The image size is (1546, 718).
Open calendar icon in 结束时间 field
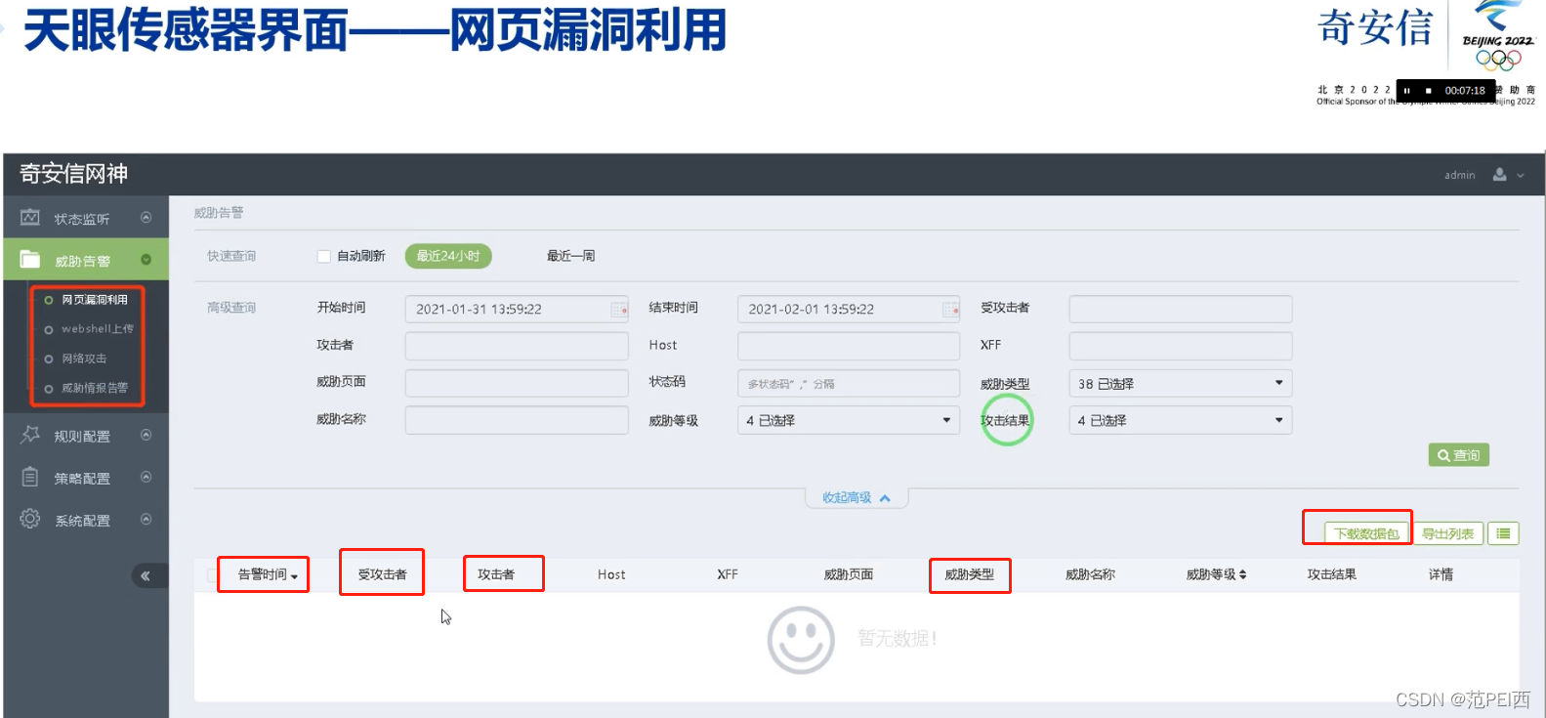[950, 310]
